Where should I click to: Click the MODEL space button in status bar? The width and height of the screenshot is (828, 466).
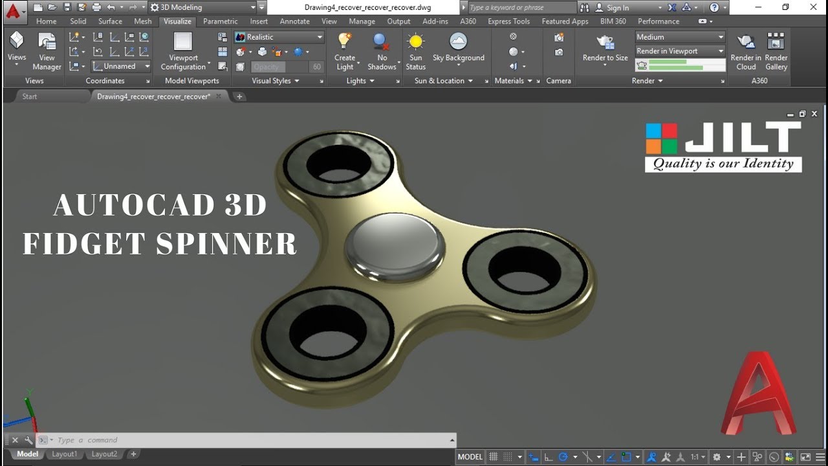(470, 457)
